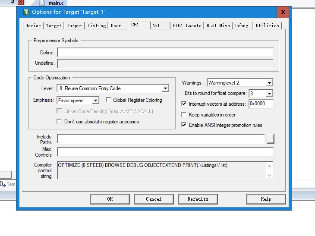Click the Include Paths field
The image size is (315, 236).
(161, 138)
